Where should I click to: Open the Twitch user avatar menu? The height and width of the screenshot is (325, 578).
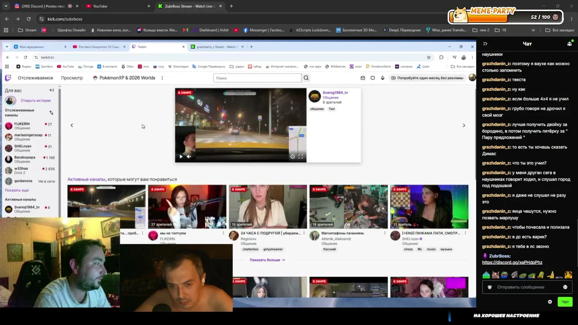click(x=472, y=78)
